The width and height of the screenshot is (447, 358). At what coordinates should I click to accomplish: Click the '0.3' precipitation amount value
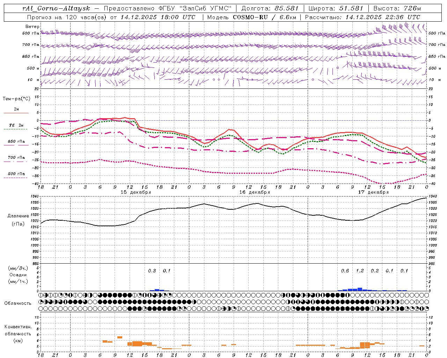pyautogui.click(x=152, y=271)
